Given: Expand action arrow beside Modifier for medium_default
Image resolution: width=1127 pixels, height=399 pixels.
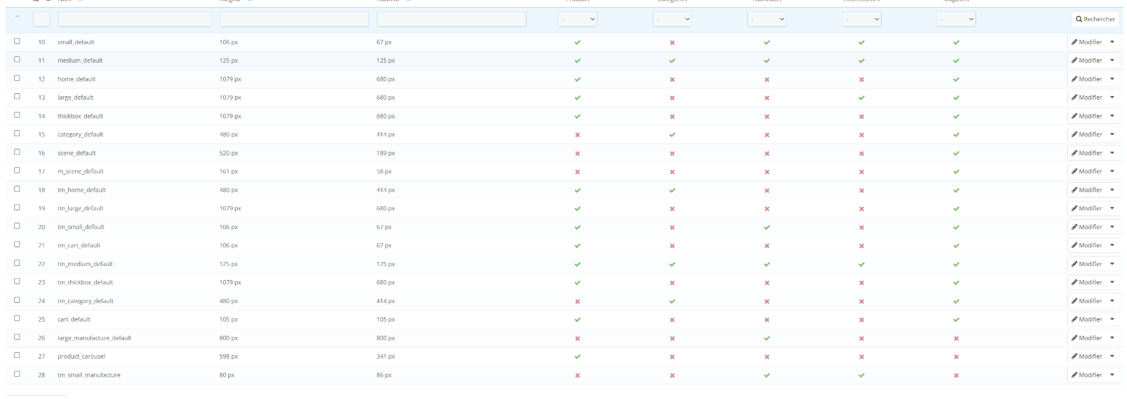Looking at the screenshot, I should click(1112, 60).
